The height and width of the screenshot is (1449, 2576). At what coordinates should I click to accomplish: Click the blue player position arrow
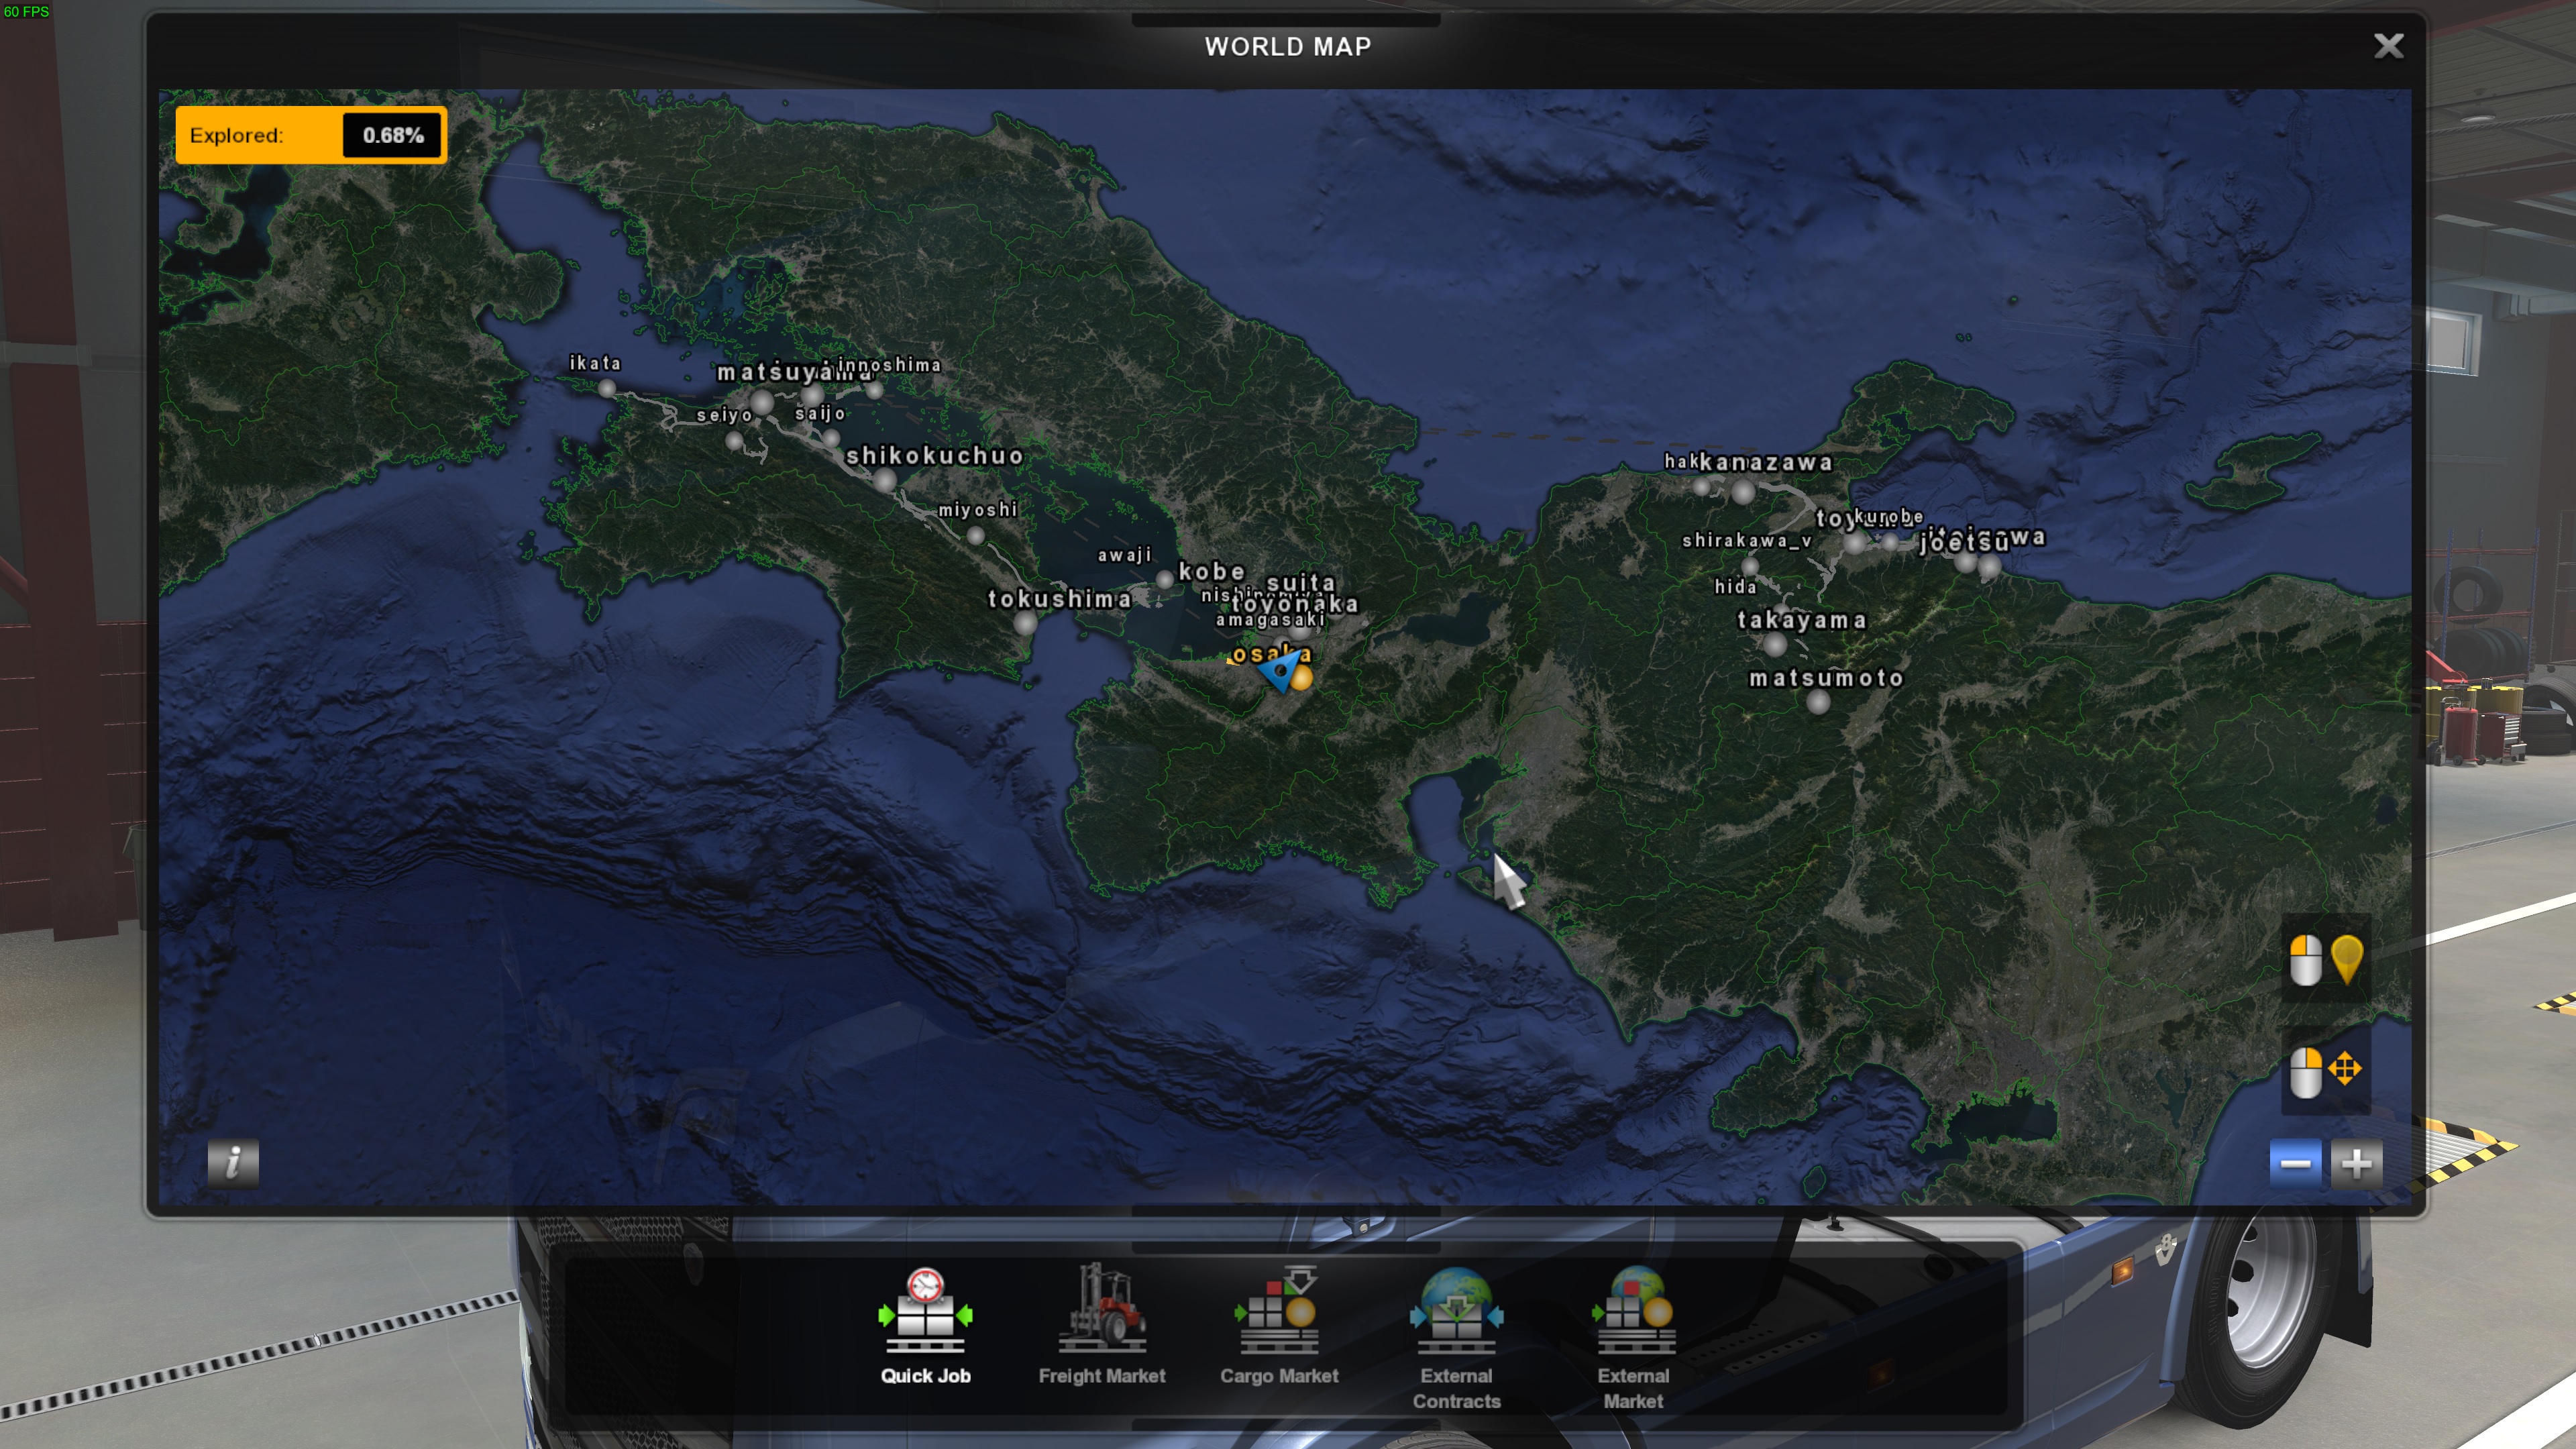(1281, 671)
